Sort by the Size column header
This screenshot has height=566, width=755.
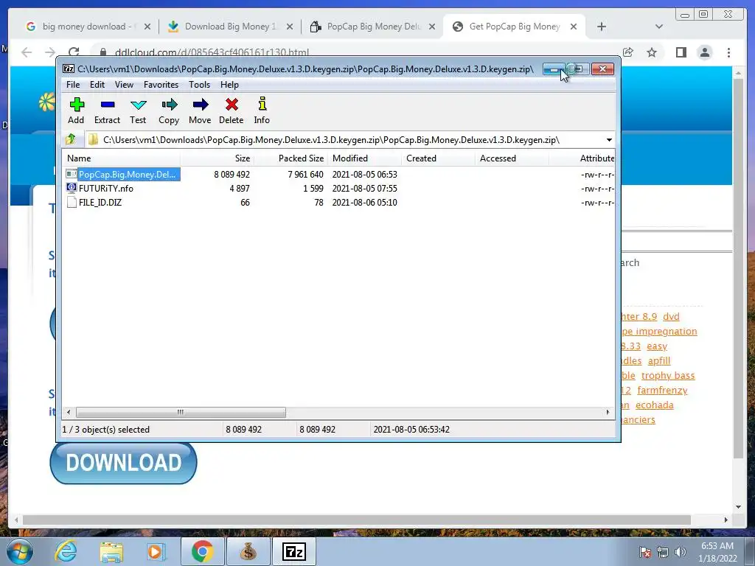(x=218, y=158)
